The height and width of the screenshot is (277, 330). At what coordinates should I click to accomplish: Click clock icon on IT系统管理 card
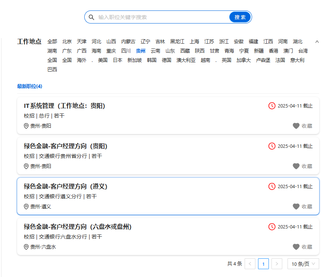[x=272, y=106]
